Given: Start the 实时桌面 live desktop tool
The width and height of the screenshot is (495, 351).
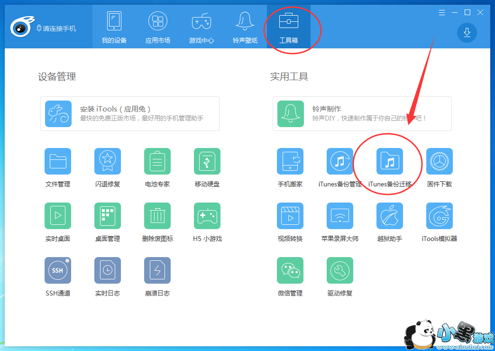Looking at the screenshot, I should point(58,216).
